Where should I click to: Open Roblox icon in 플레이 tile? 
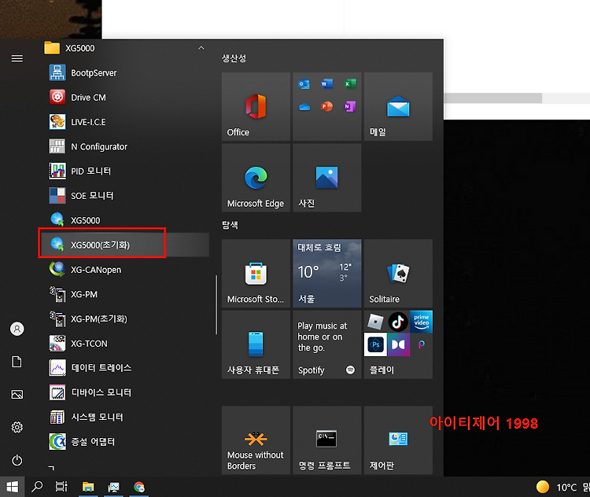(375, 322)
